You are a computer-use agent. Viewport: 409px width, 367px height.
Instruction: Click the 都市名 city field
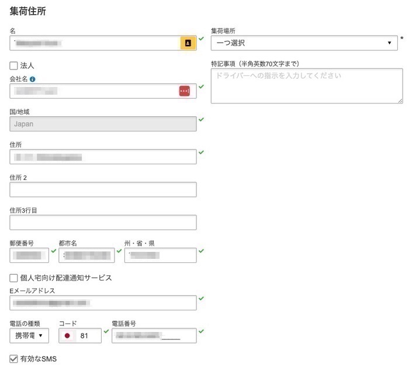point(86,255)
